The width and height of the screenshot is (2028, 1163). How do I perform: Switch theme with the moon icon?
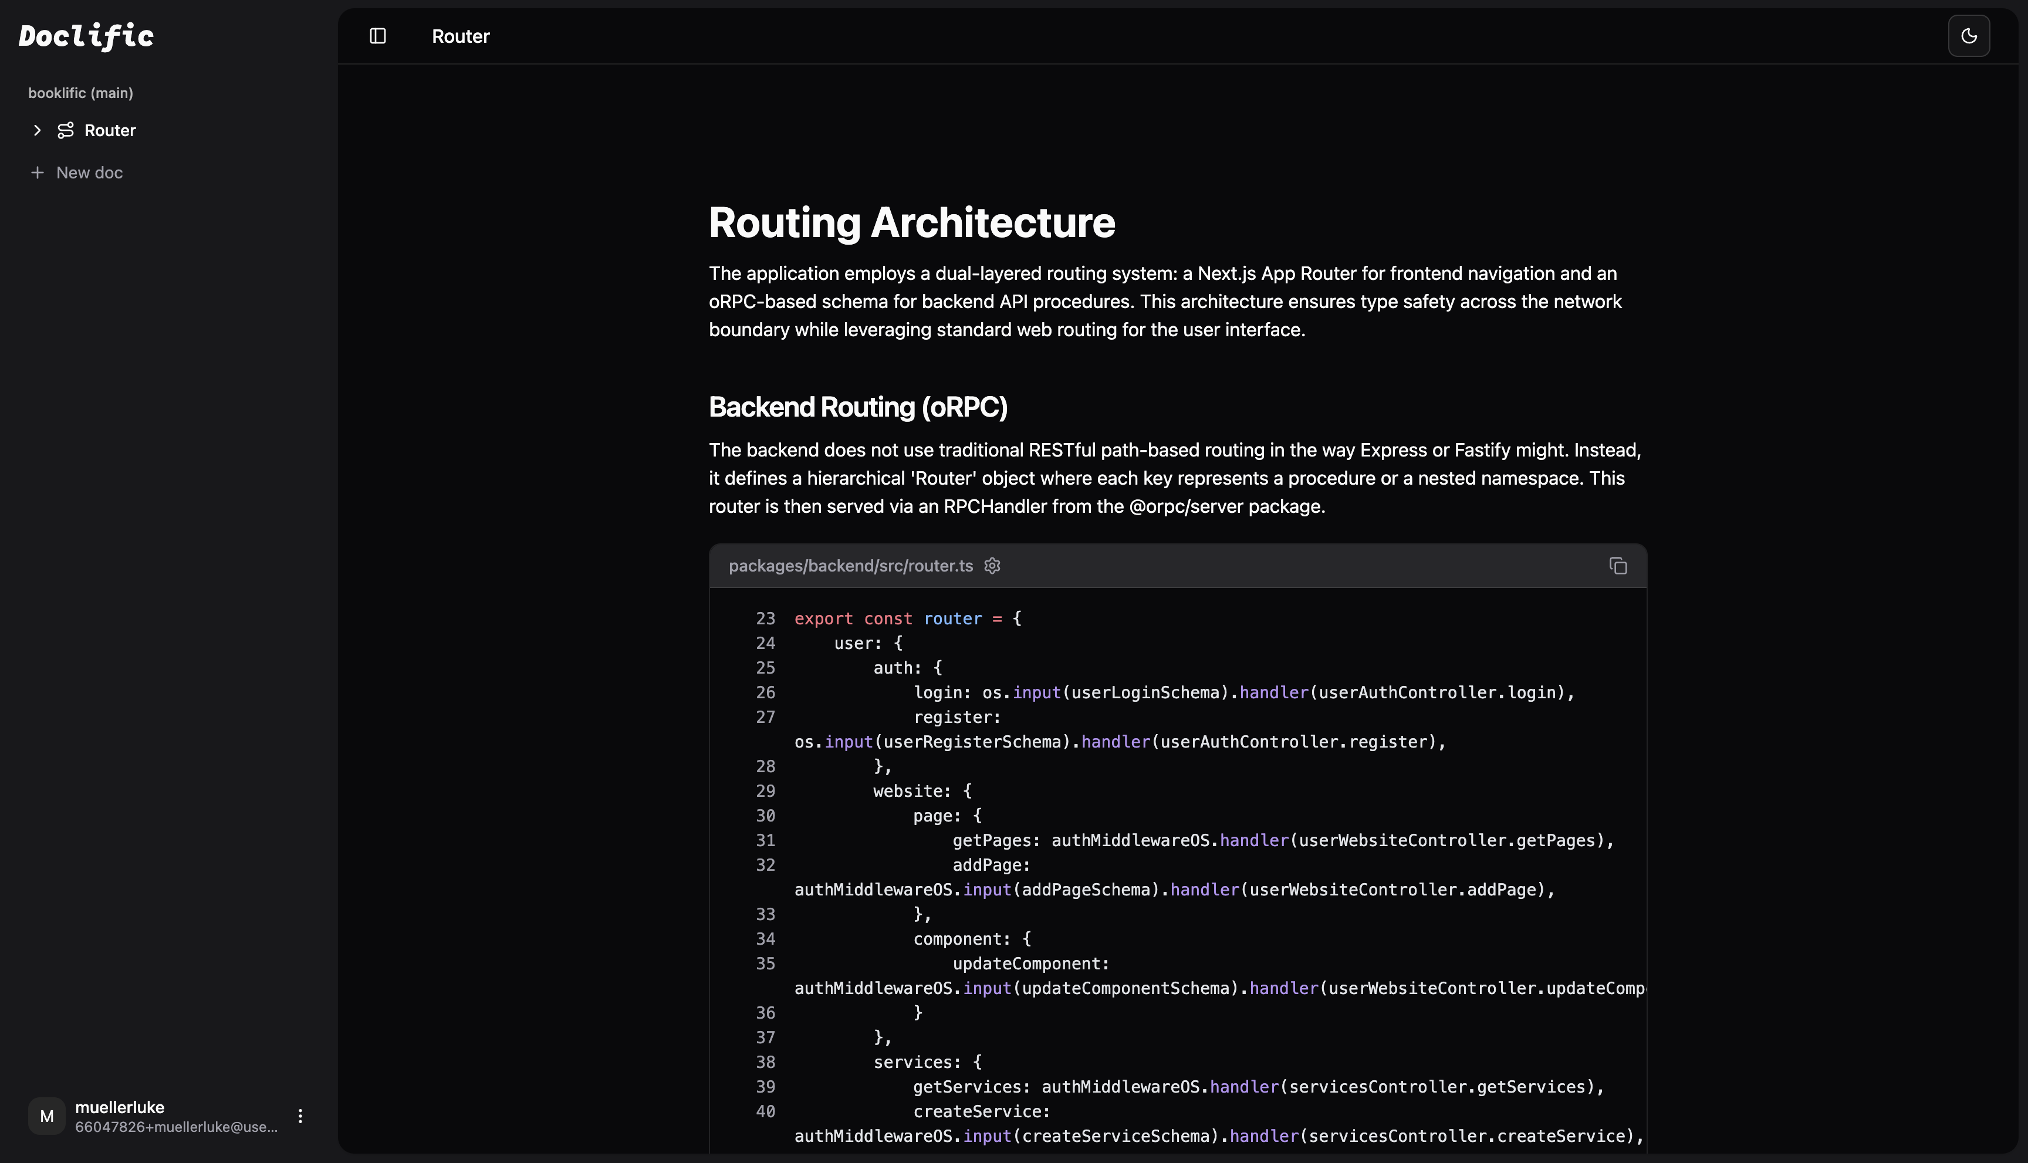coord(1968,36)
